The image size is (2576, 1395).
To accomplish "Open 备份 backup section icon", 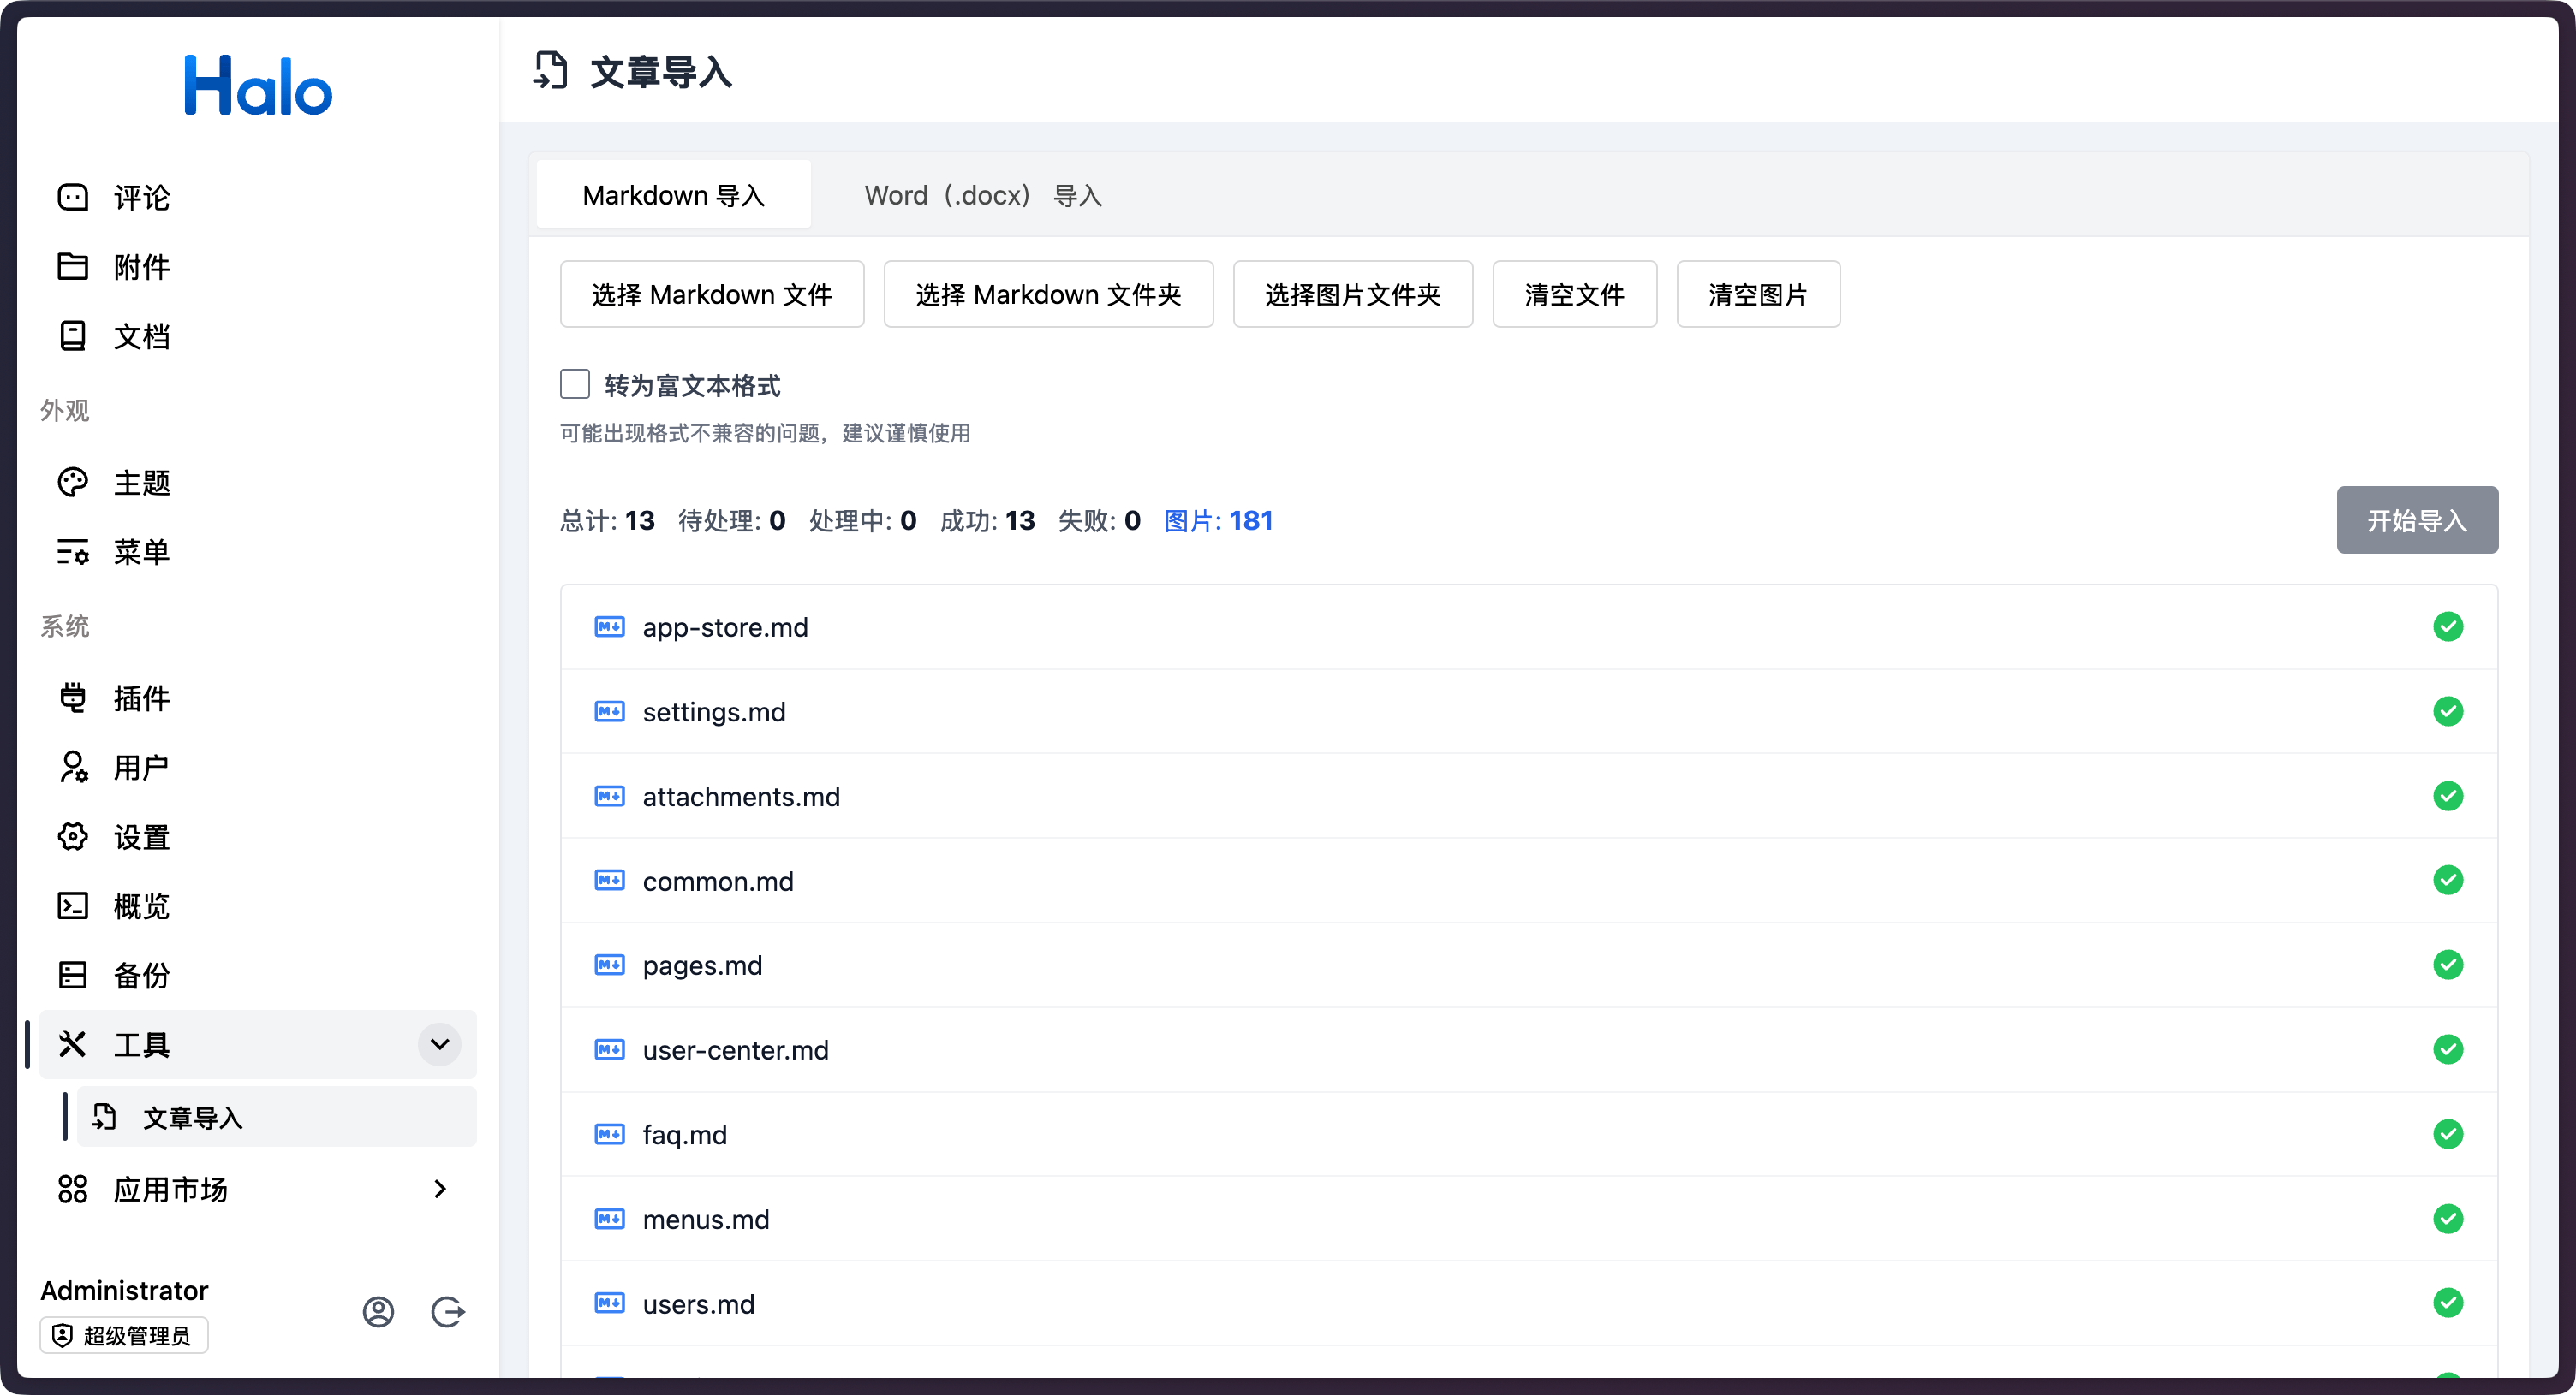I will point(73,974).
